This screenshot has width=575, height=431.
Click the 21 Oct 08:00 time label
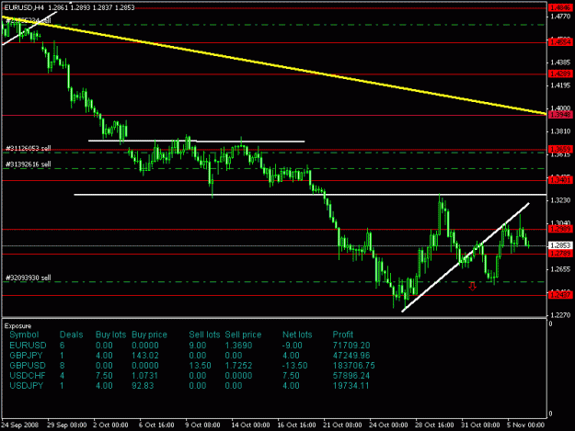pos(342,425)
